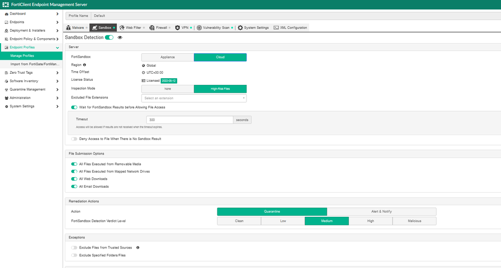
Task: Switch to the VPN tab
Action: 184,28
